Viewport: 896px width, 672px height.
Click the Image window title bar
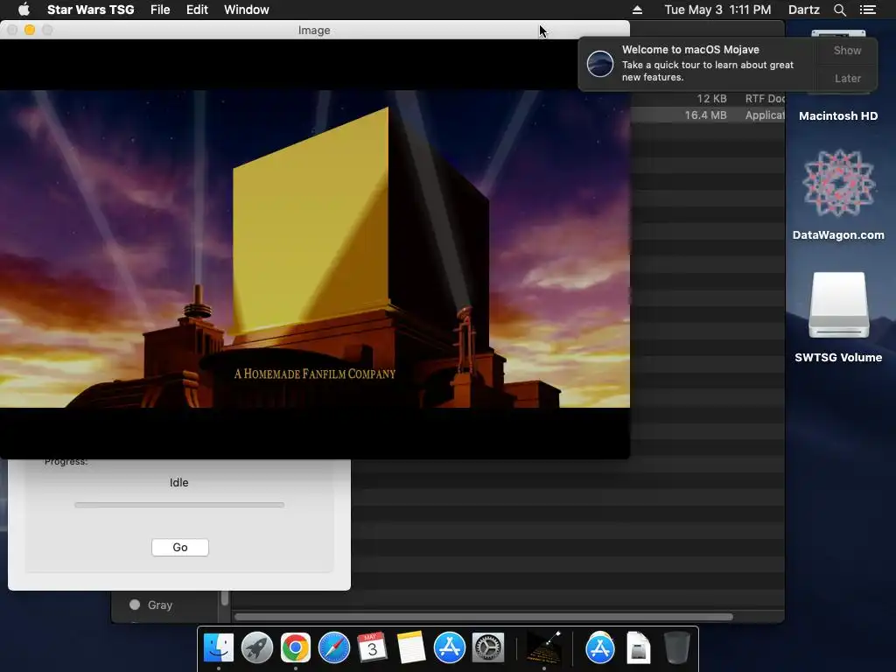coord(314,30)
